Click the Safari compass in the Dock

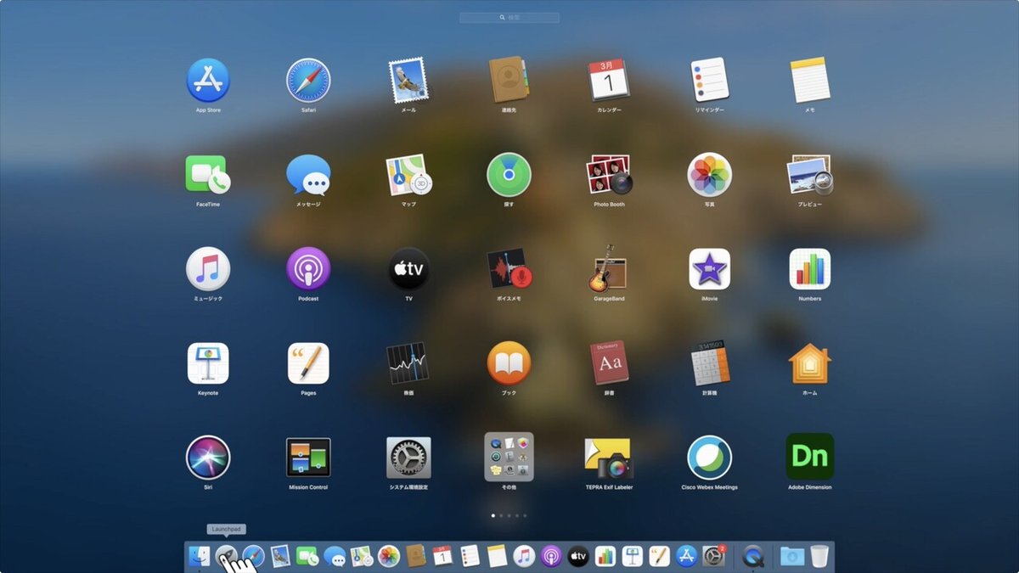click(x=253, y=556)
